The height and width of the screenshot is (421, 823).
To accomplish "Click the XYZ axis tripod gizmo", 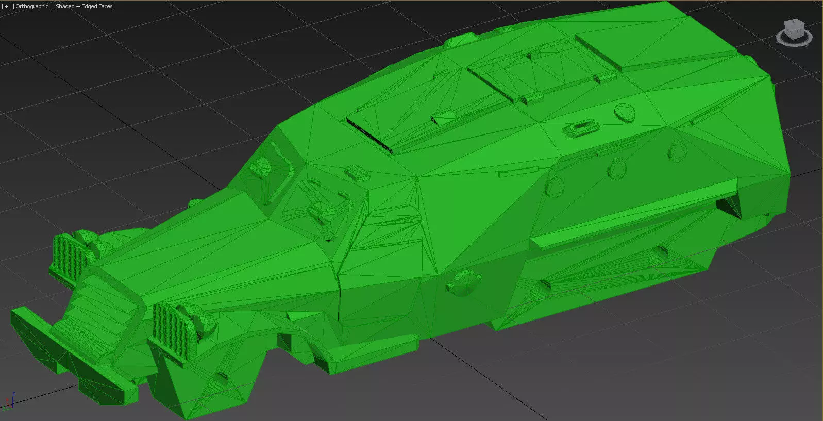I will [x=9, y=401].
